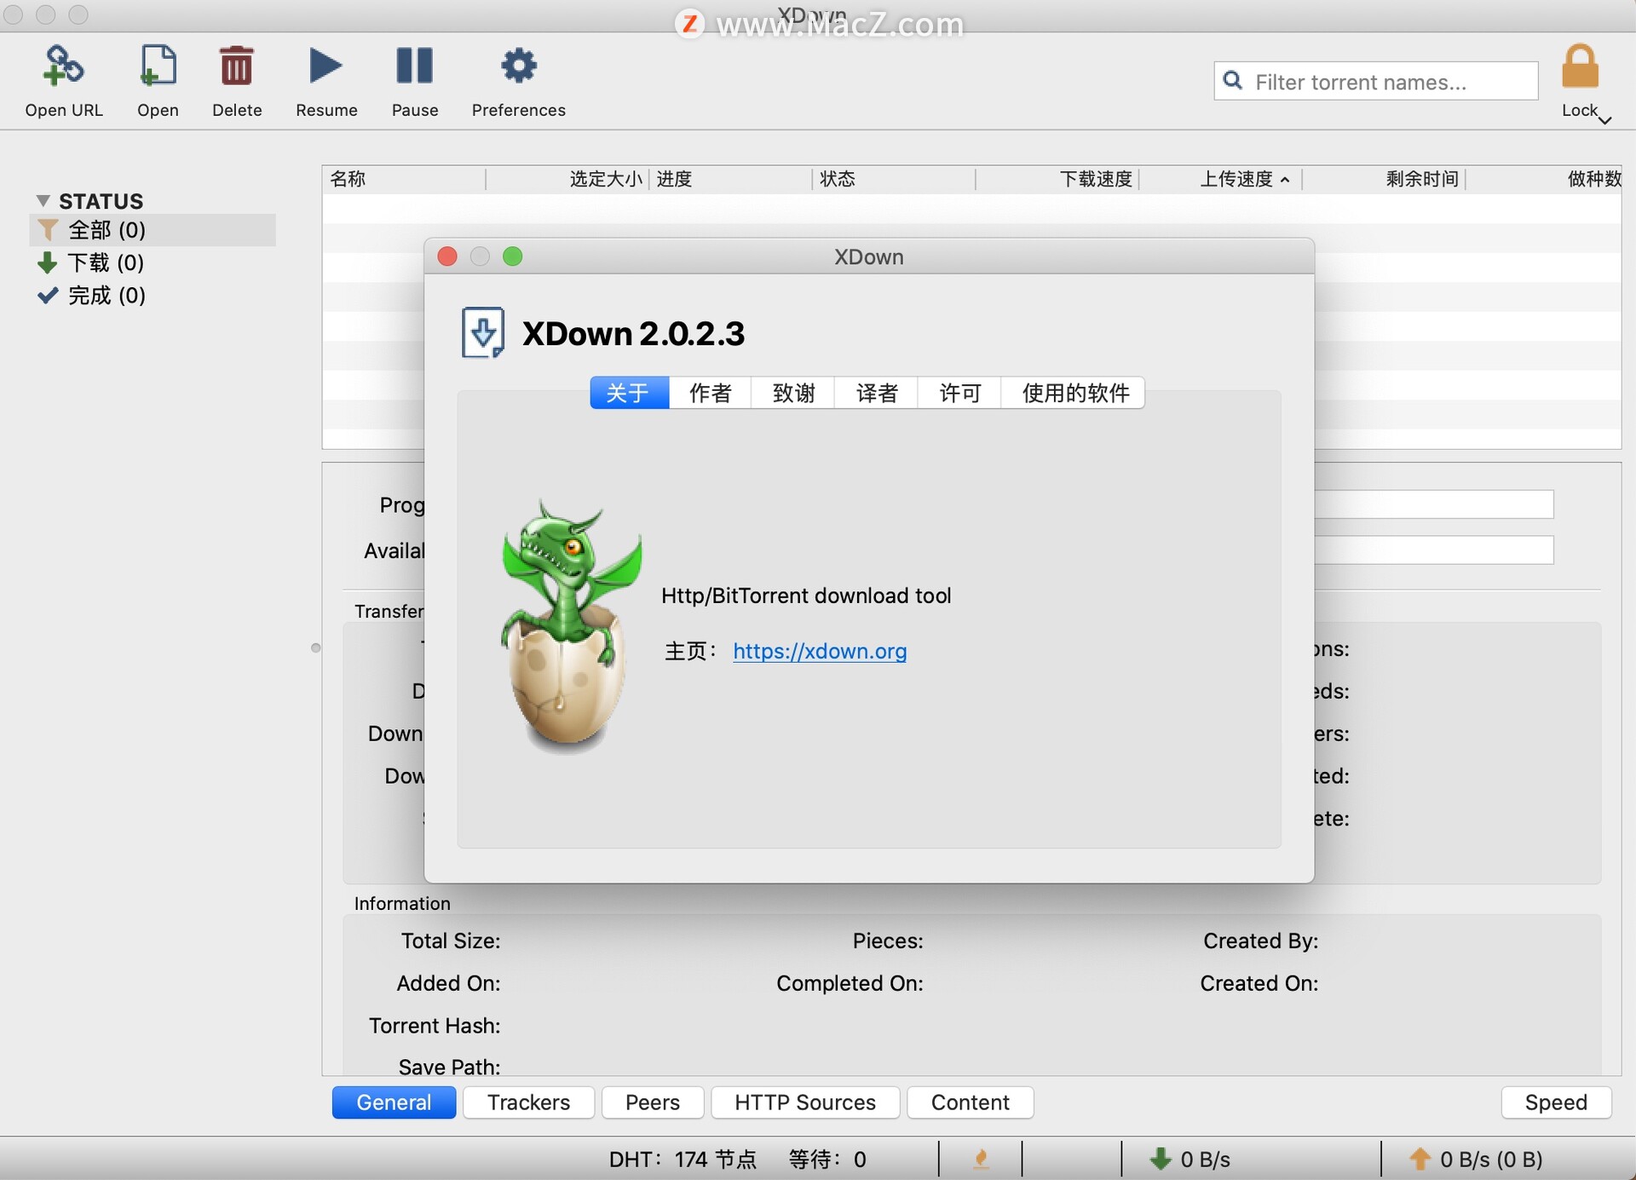1636x1180 pixels.
Task: Sort by the 进度 column header
Action: click(731, 179)
